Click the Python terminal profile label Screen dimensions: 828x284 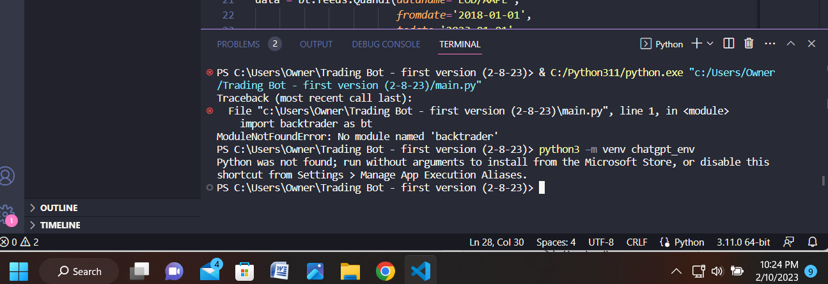click(x=662, y=44)
